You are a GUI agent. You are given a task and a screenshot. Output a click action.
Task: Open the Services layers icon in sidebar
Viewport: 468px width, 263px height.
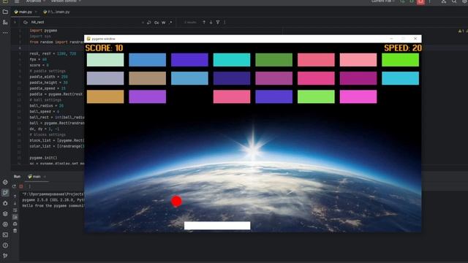5,213
